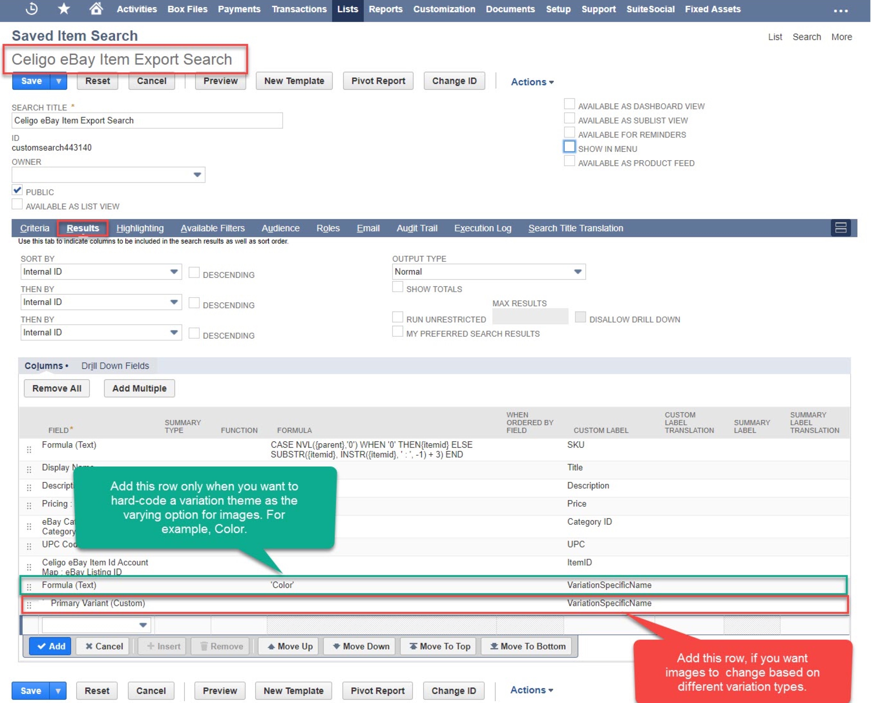Click the Max Results field

[x=530, y=316]
